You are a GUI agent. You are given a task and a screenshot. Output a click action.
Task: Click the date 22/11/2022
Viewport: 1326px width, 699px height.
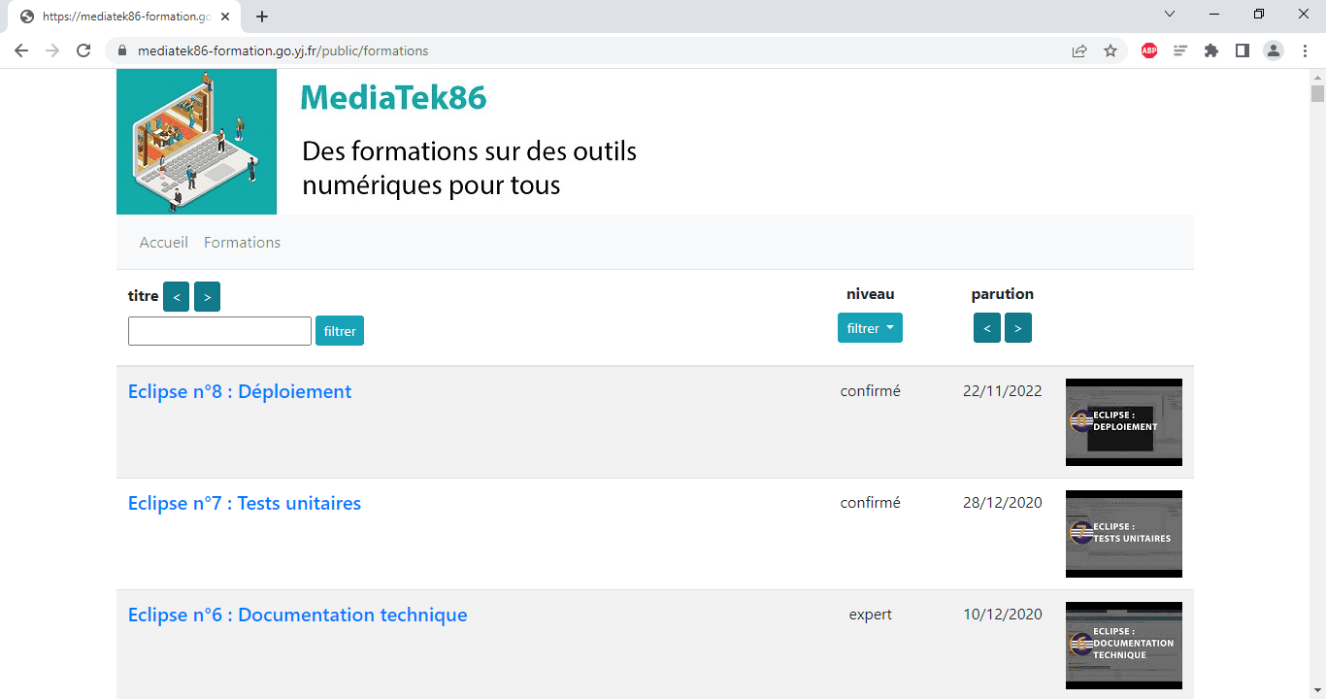(x=1003, y=391)
